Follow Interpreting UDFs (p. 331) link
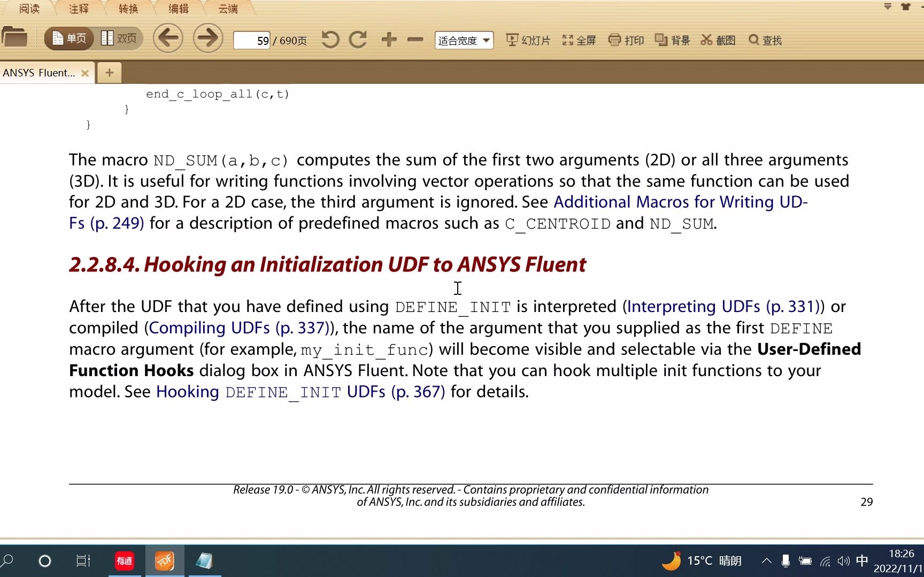 (x=723, y=306)
